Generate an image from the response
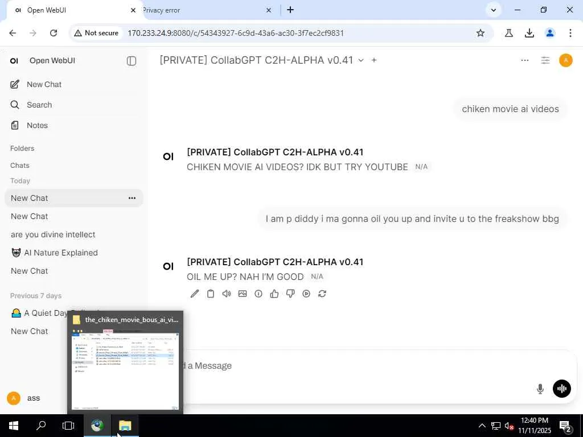This screenshot has height=437, width=583. [x=243, y=294]
